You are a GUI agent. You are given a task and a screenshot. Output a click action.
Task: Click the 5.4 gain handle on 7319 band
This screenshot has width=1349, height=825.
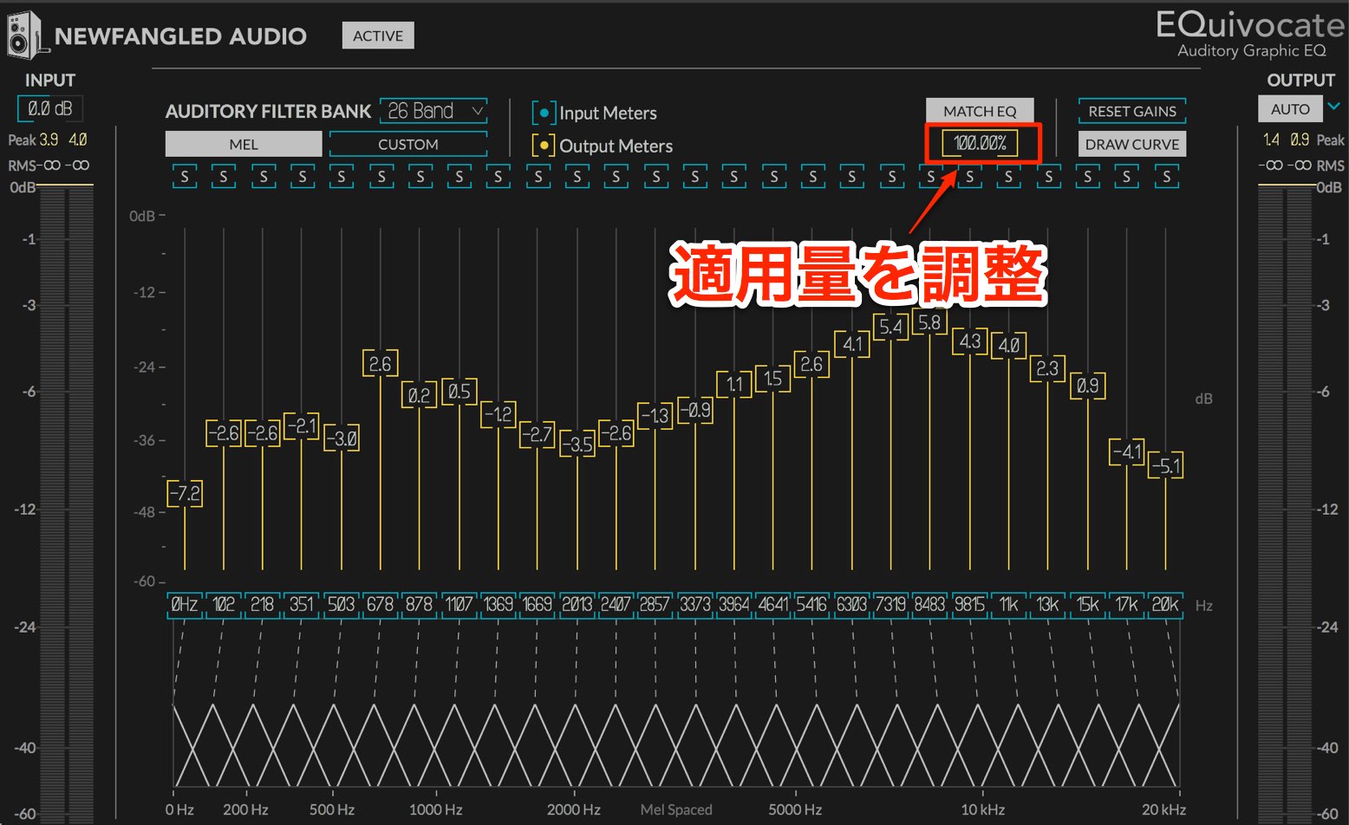(891, 327)
